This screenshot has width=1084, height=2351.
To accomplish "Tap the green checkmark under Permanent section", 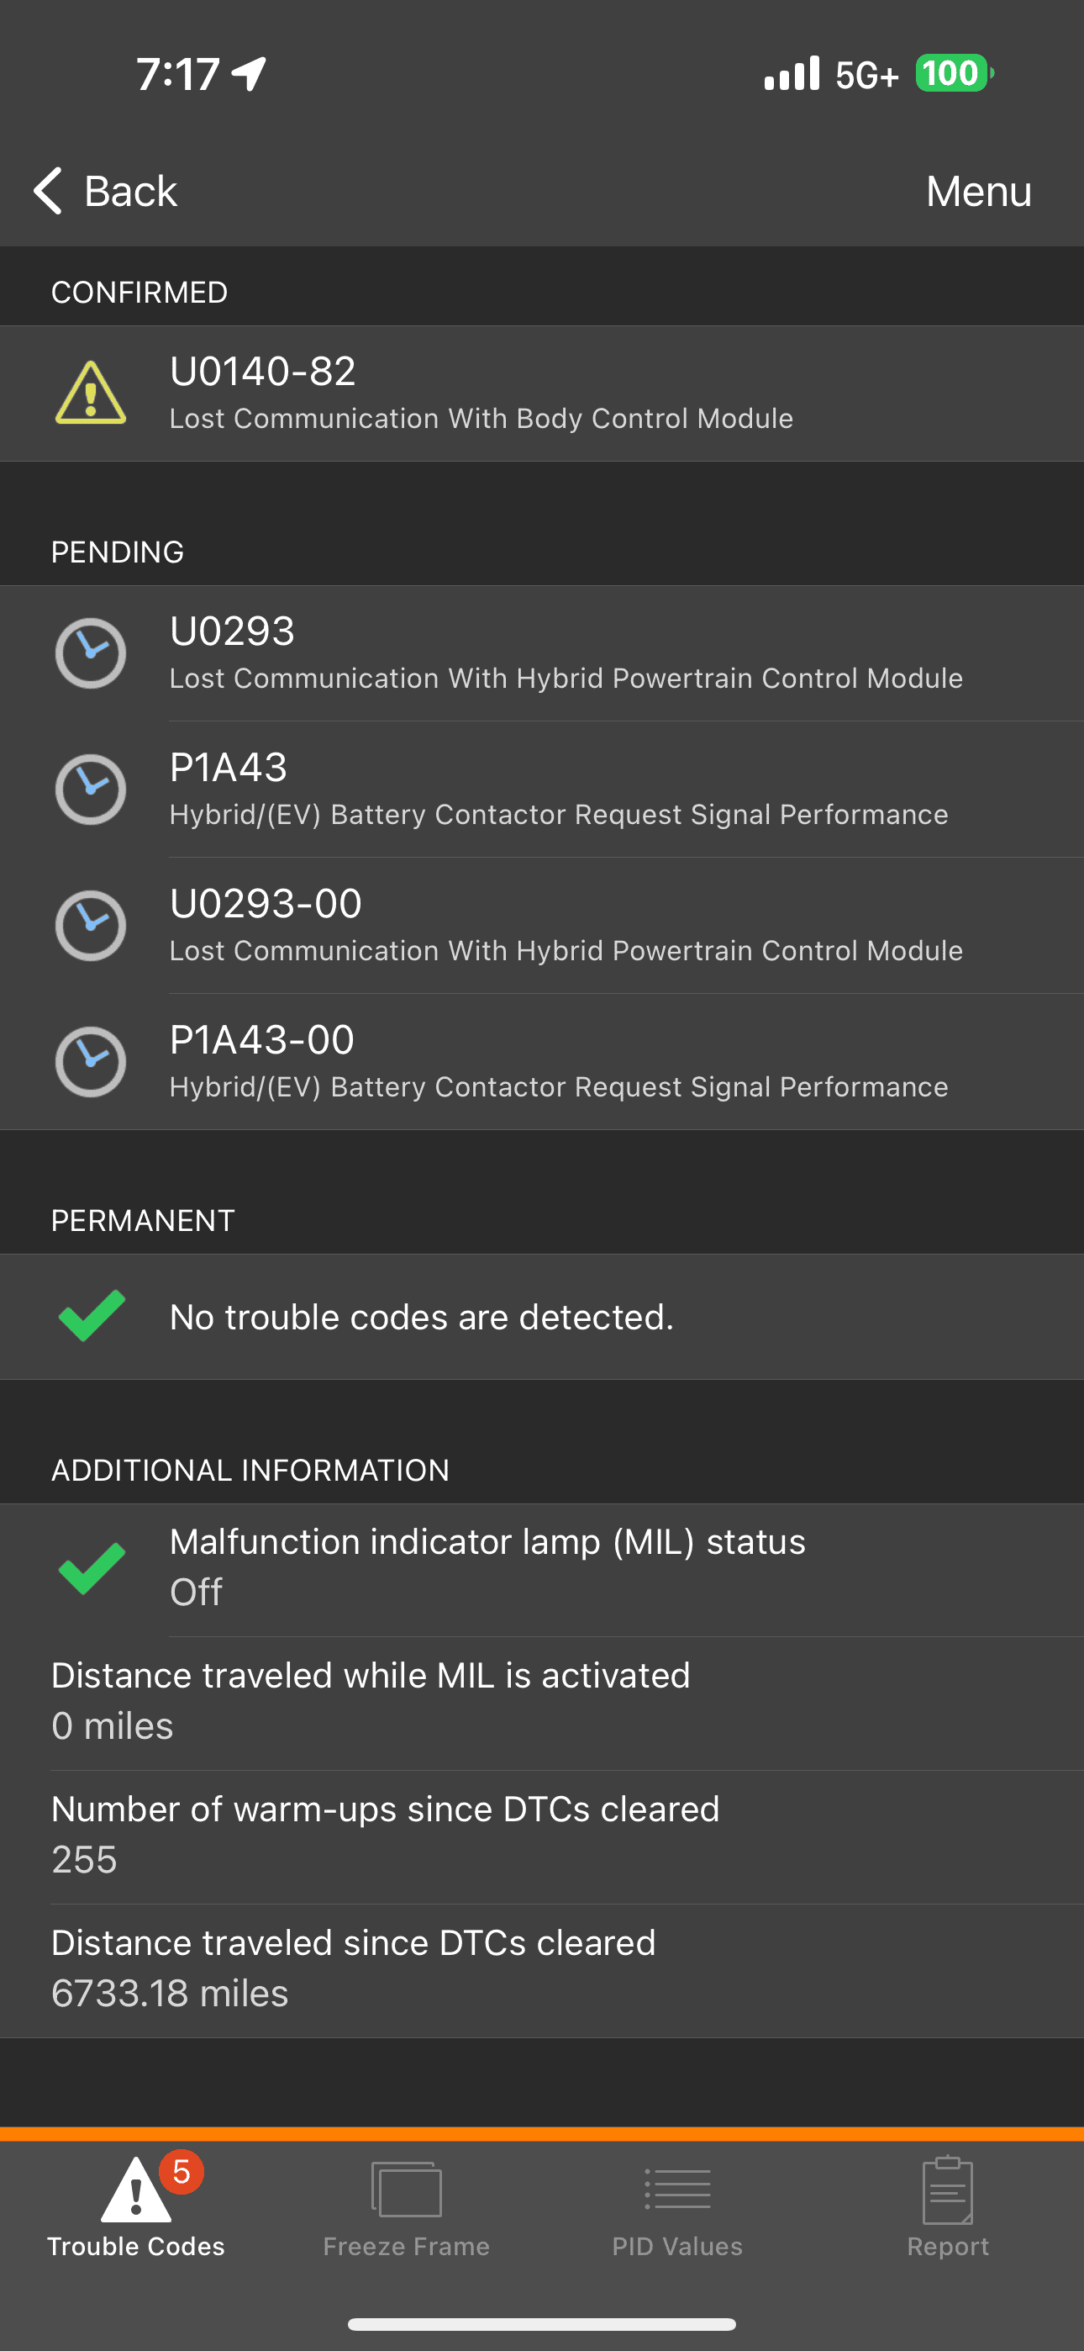I will pos(92,1316).
